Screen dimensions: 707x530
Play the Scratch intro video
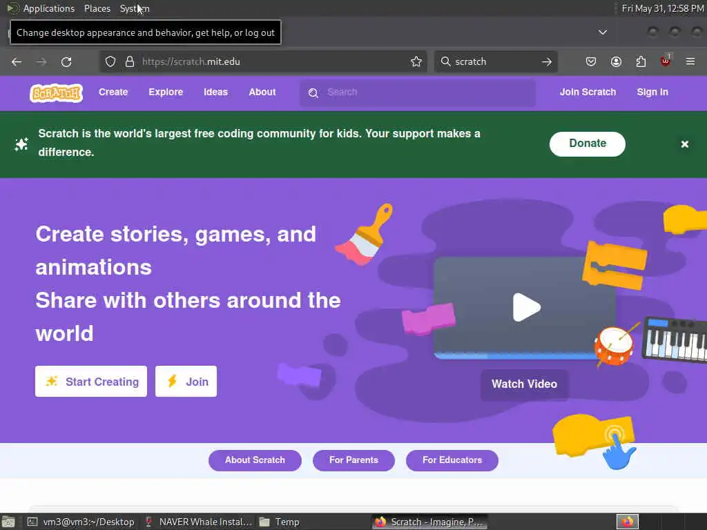[526, 307]
